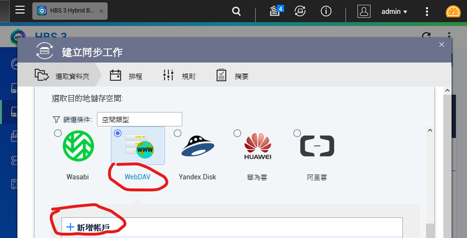Close the 建立同步工作 dialog
The image size is (467, 238).
tap(442, 45)
